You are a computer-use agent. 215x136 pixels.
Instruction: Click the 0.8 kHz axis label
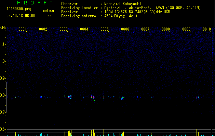coord(3,95)
